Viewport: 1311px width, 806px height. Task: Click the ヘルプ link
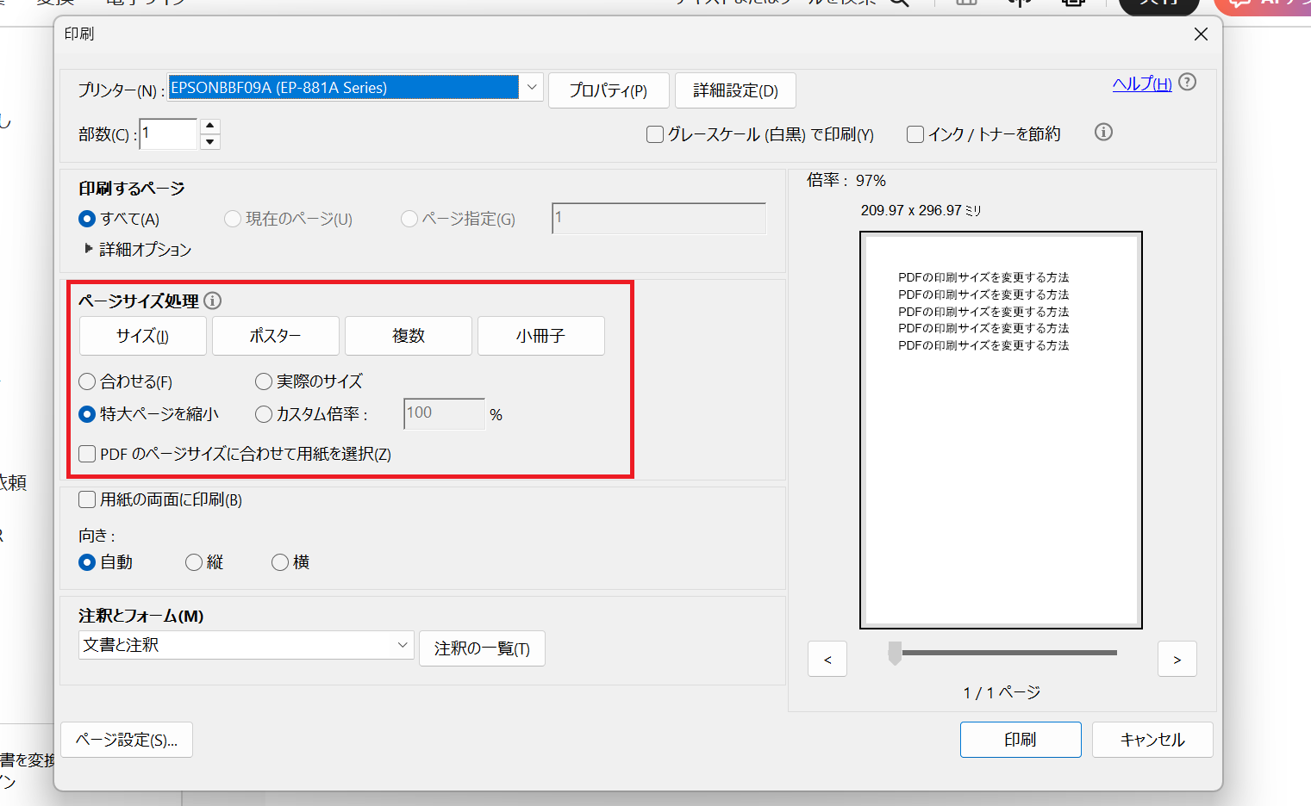point(1140,83)
